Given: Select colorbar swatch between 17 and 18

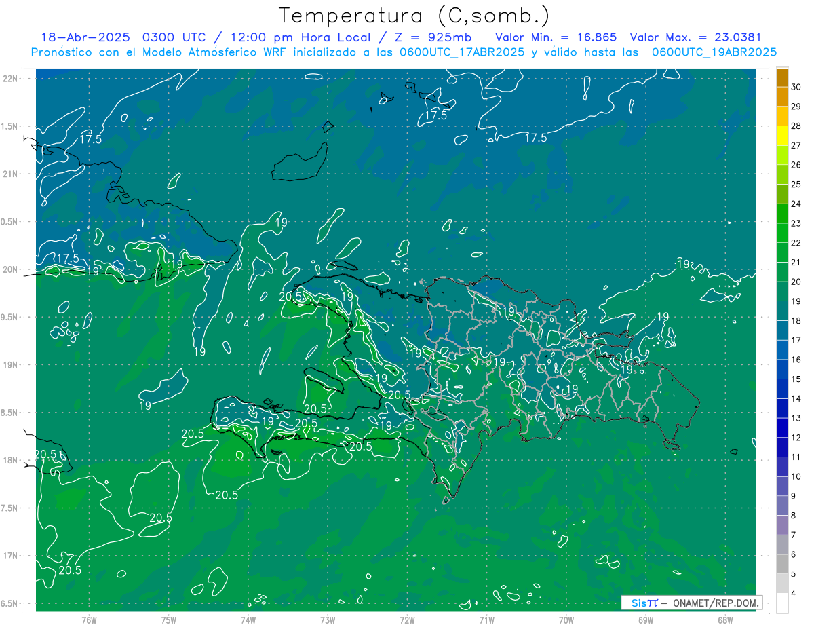Looking at the screenshot, I should coord(783,331).
